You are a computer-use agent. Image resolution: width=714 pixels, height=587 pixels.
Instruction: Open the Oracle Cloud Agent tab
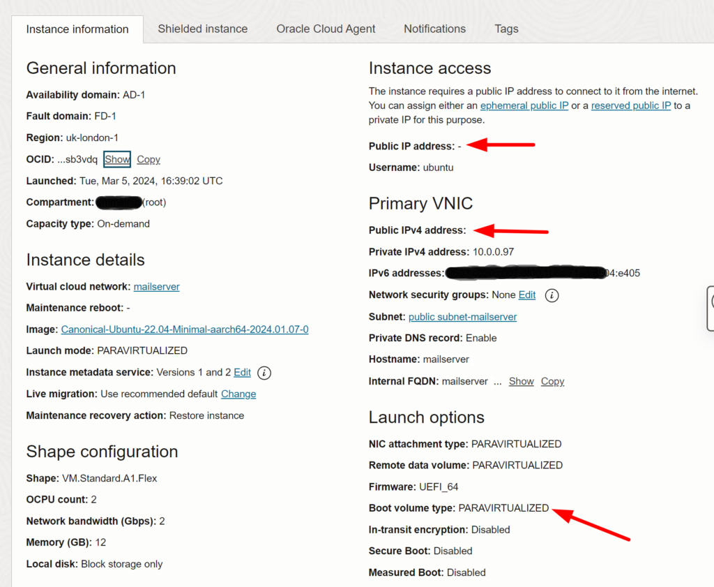[325, 29]
